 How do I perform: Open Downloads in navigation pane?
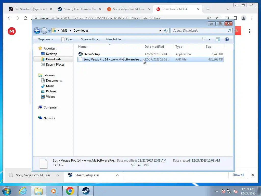click(x=54, y=59)
